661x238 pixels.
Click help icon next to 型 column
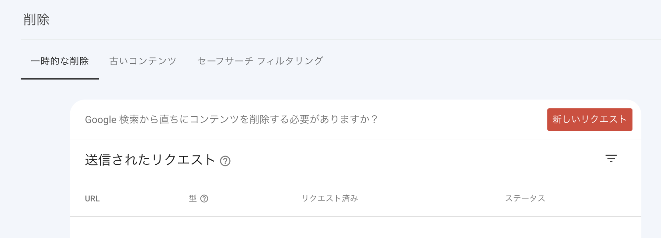pos(204,198)
